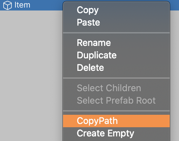Click the cube icon beside Item
This screenshot has height=141, width=179.
pos(8,5)
